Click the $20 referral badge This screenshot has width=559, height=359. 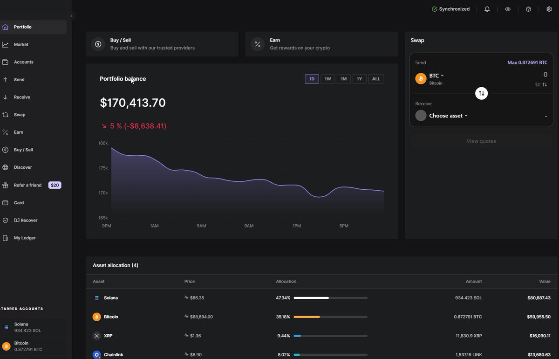point(55,185)
